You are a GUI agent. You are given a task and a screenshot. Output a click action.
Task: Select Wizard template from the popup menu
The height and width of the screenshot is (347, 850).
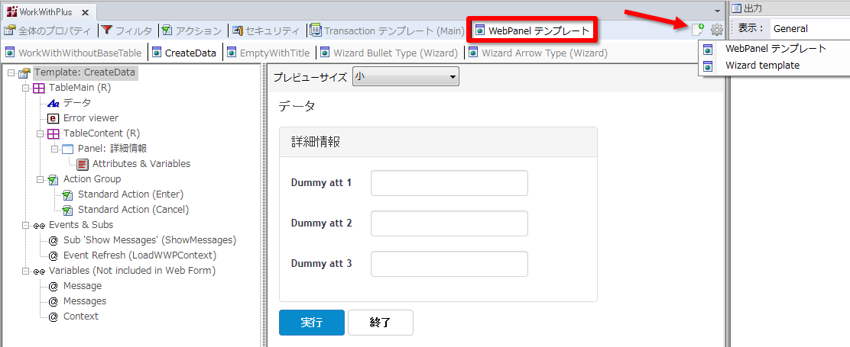point(762,66)
